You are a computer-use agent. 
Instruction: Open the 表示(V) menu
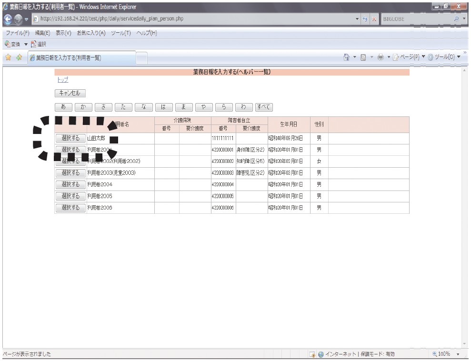coord(63,33)
